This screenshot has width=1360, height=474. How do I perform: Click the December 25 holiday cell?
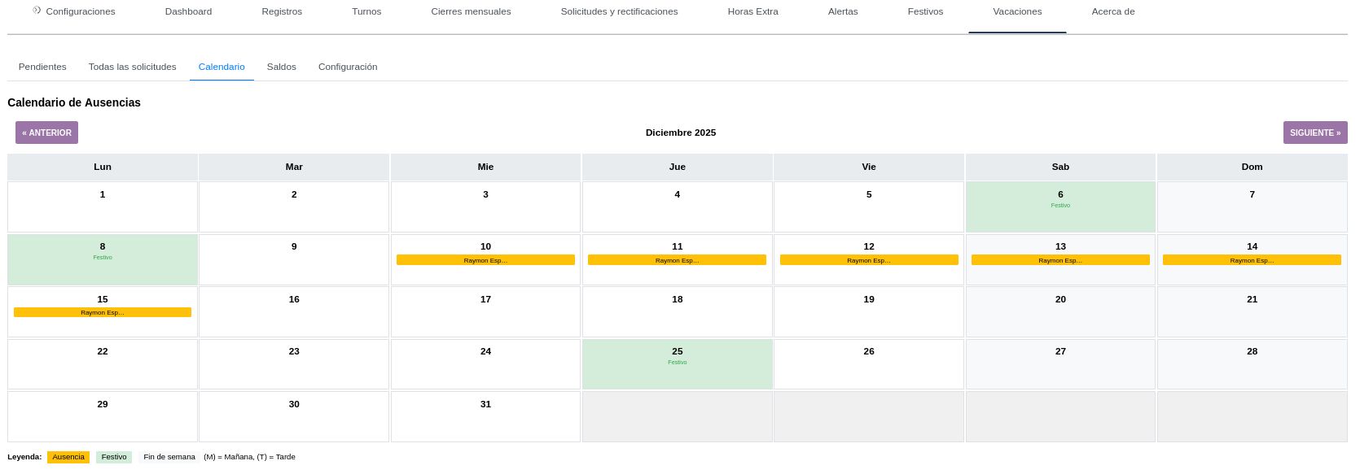coord(677,364)
